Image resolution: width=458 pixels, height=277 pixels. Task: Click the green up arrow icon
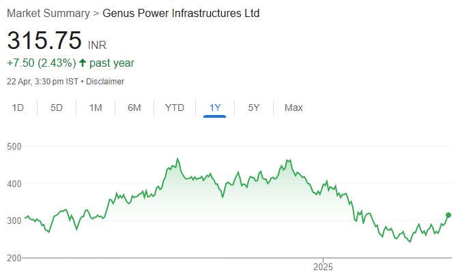[x=83, y=63]
